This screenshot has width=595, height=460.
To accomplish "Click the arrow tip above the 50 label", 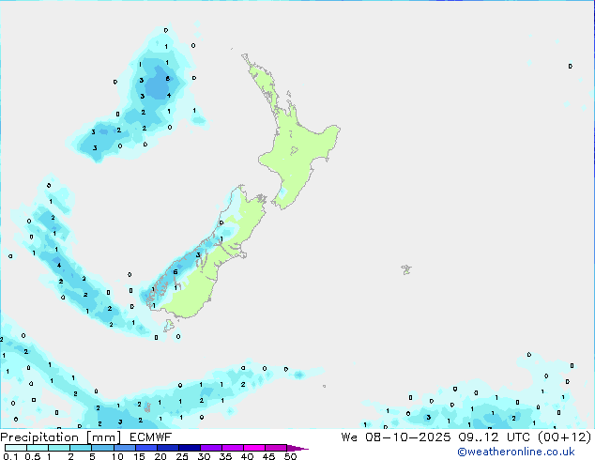I will point(297,448).
